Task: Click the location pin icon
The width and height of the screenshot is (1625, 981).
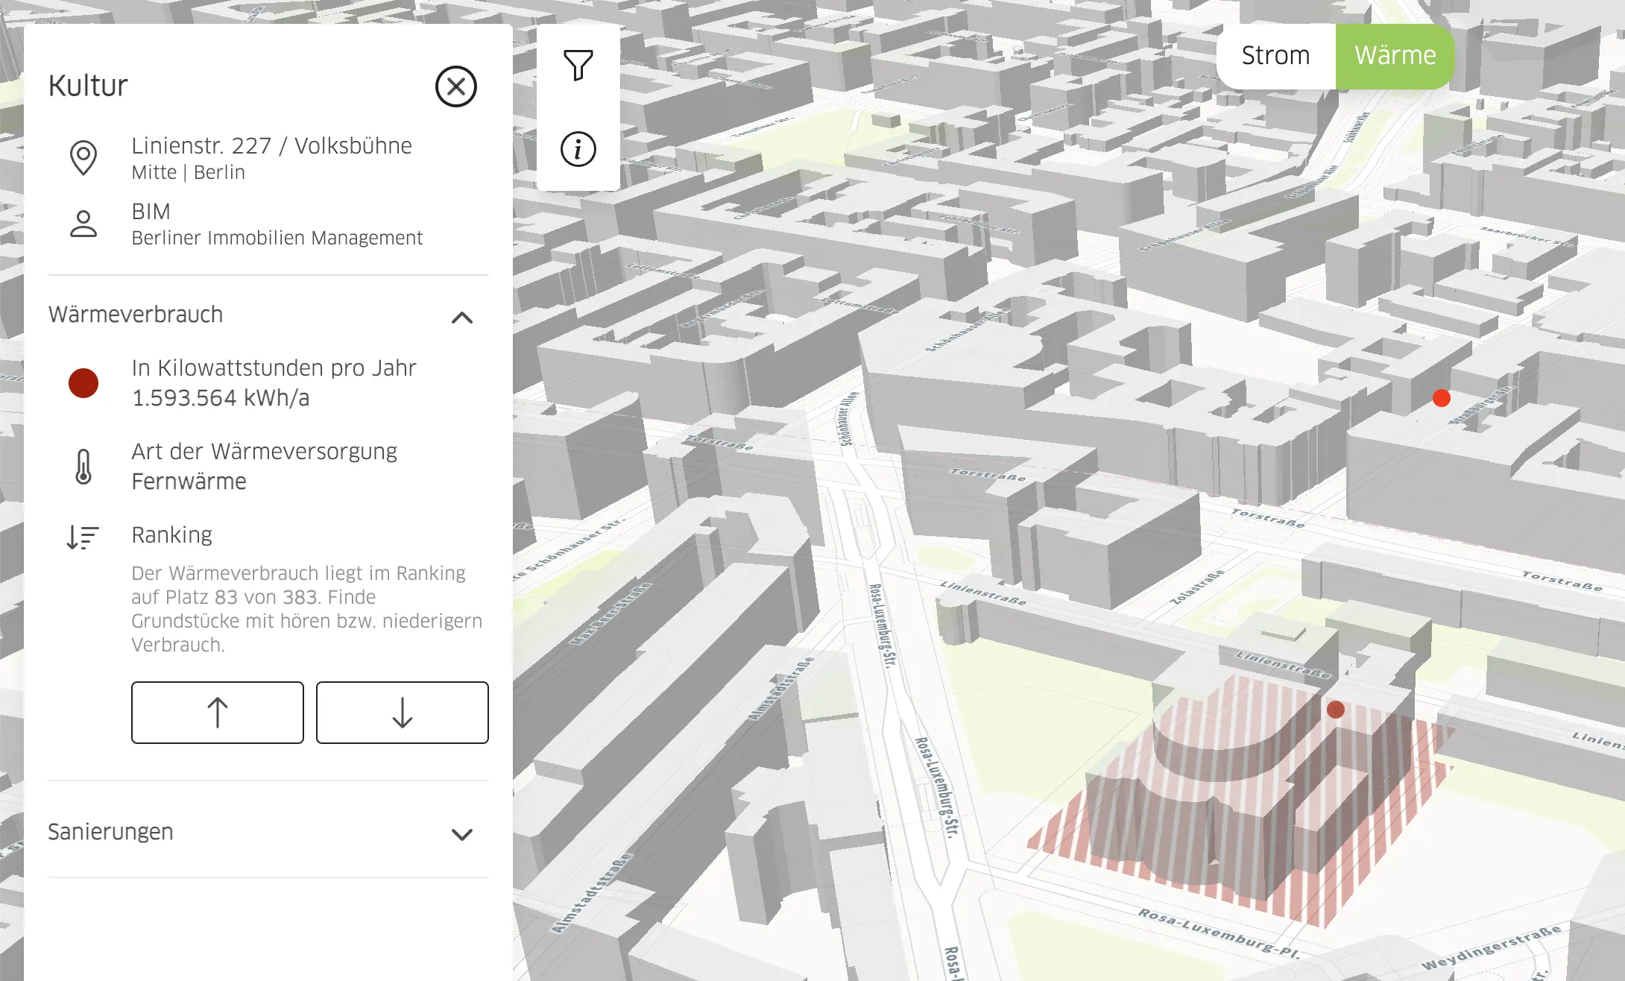Action: pyautogui.click(x=83, y=158)
